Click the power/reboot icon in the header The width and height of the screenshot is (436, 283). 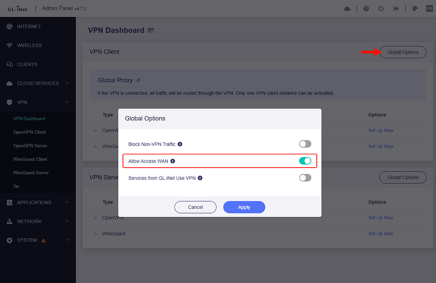click(381, 8)
